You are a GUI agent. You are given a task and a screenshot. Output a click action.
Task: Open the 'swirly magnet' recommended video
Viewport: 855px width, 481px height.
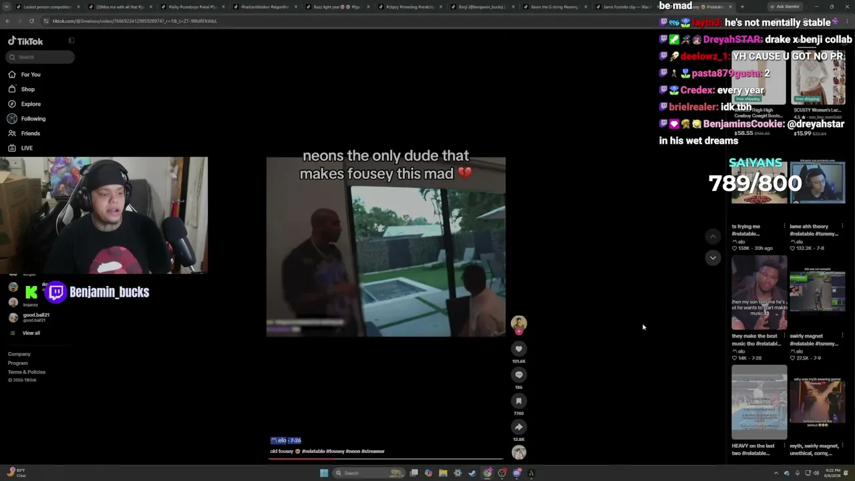[818, 293]
